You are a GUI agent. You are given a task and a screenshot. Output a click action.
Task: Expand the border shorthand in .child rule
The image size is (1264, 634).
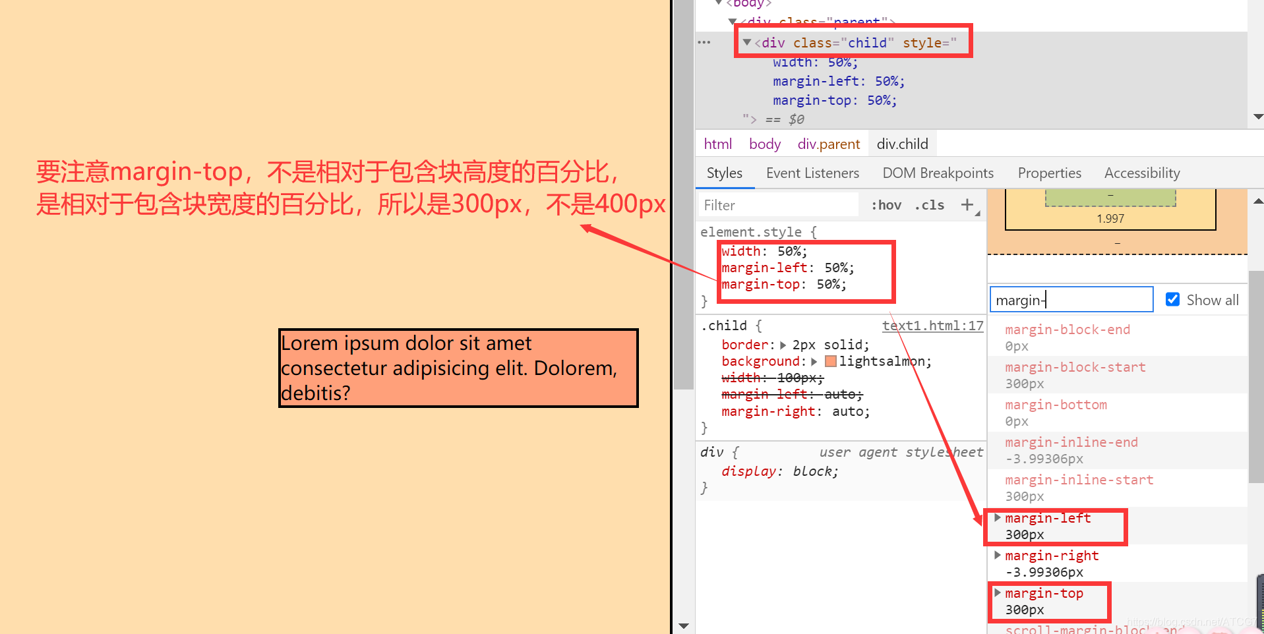783,345
